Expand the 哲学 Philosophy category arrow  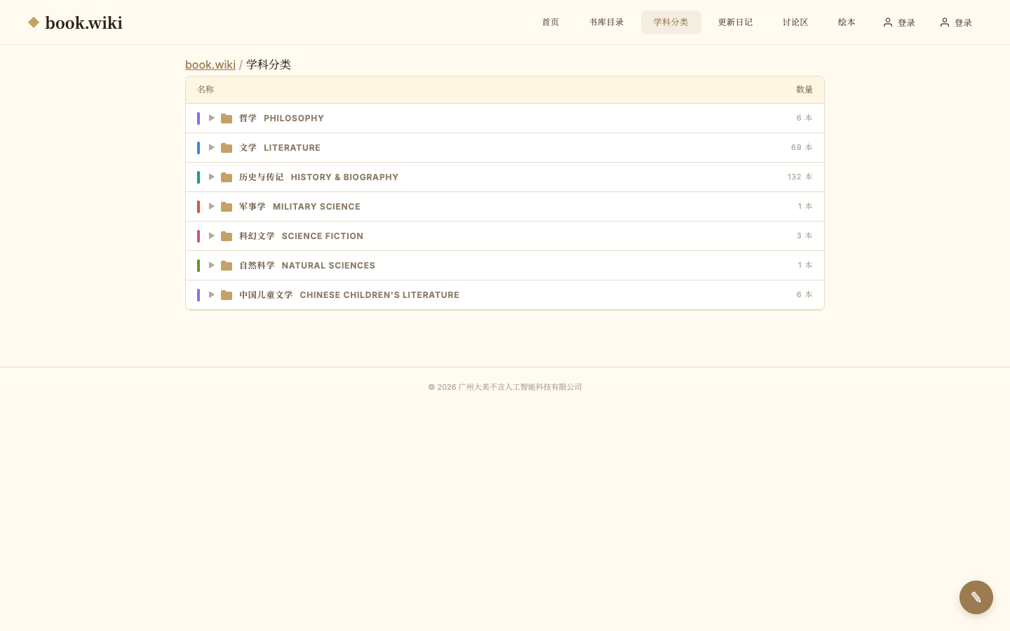click(211, 118)
